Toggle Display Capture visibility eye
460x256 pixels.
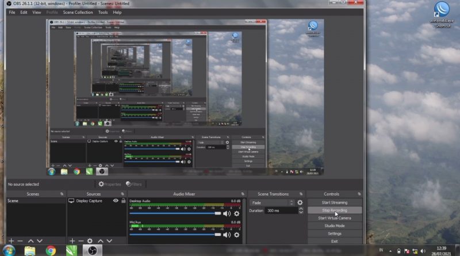[116, 201]
